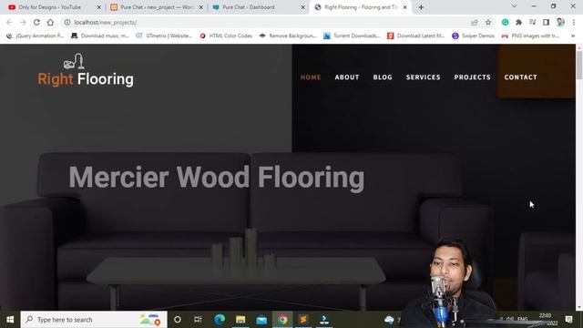Open PROJECTS in site menu
This screenshot has width=583, height=328.
coord(472,77)
